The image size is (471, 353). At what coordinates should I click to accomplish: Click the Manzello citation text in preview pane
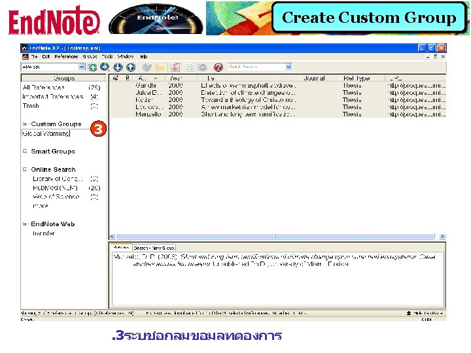click(x=274, y=261)
